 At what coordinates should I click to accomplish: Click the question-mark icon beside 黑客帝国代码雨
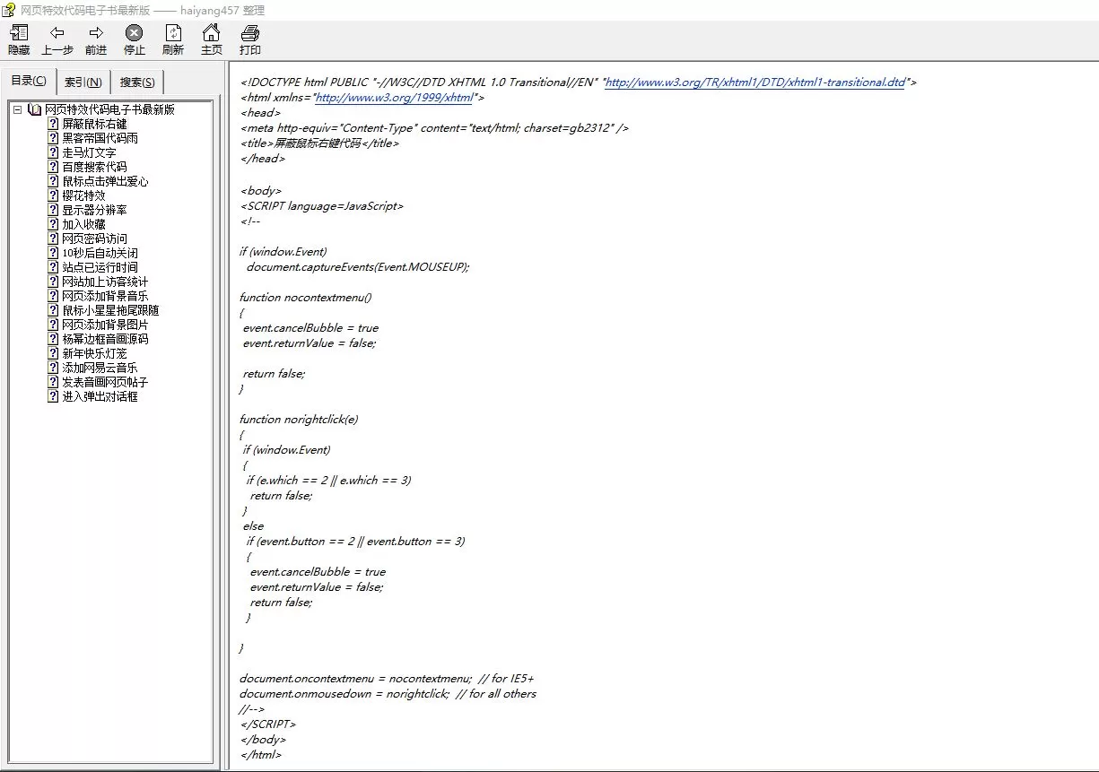pyautogui.click(x=53, y=138)
